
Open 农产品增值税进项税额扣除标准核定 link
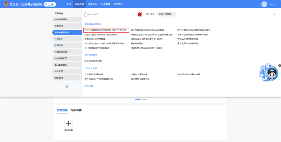point(194,30)
